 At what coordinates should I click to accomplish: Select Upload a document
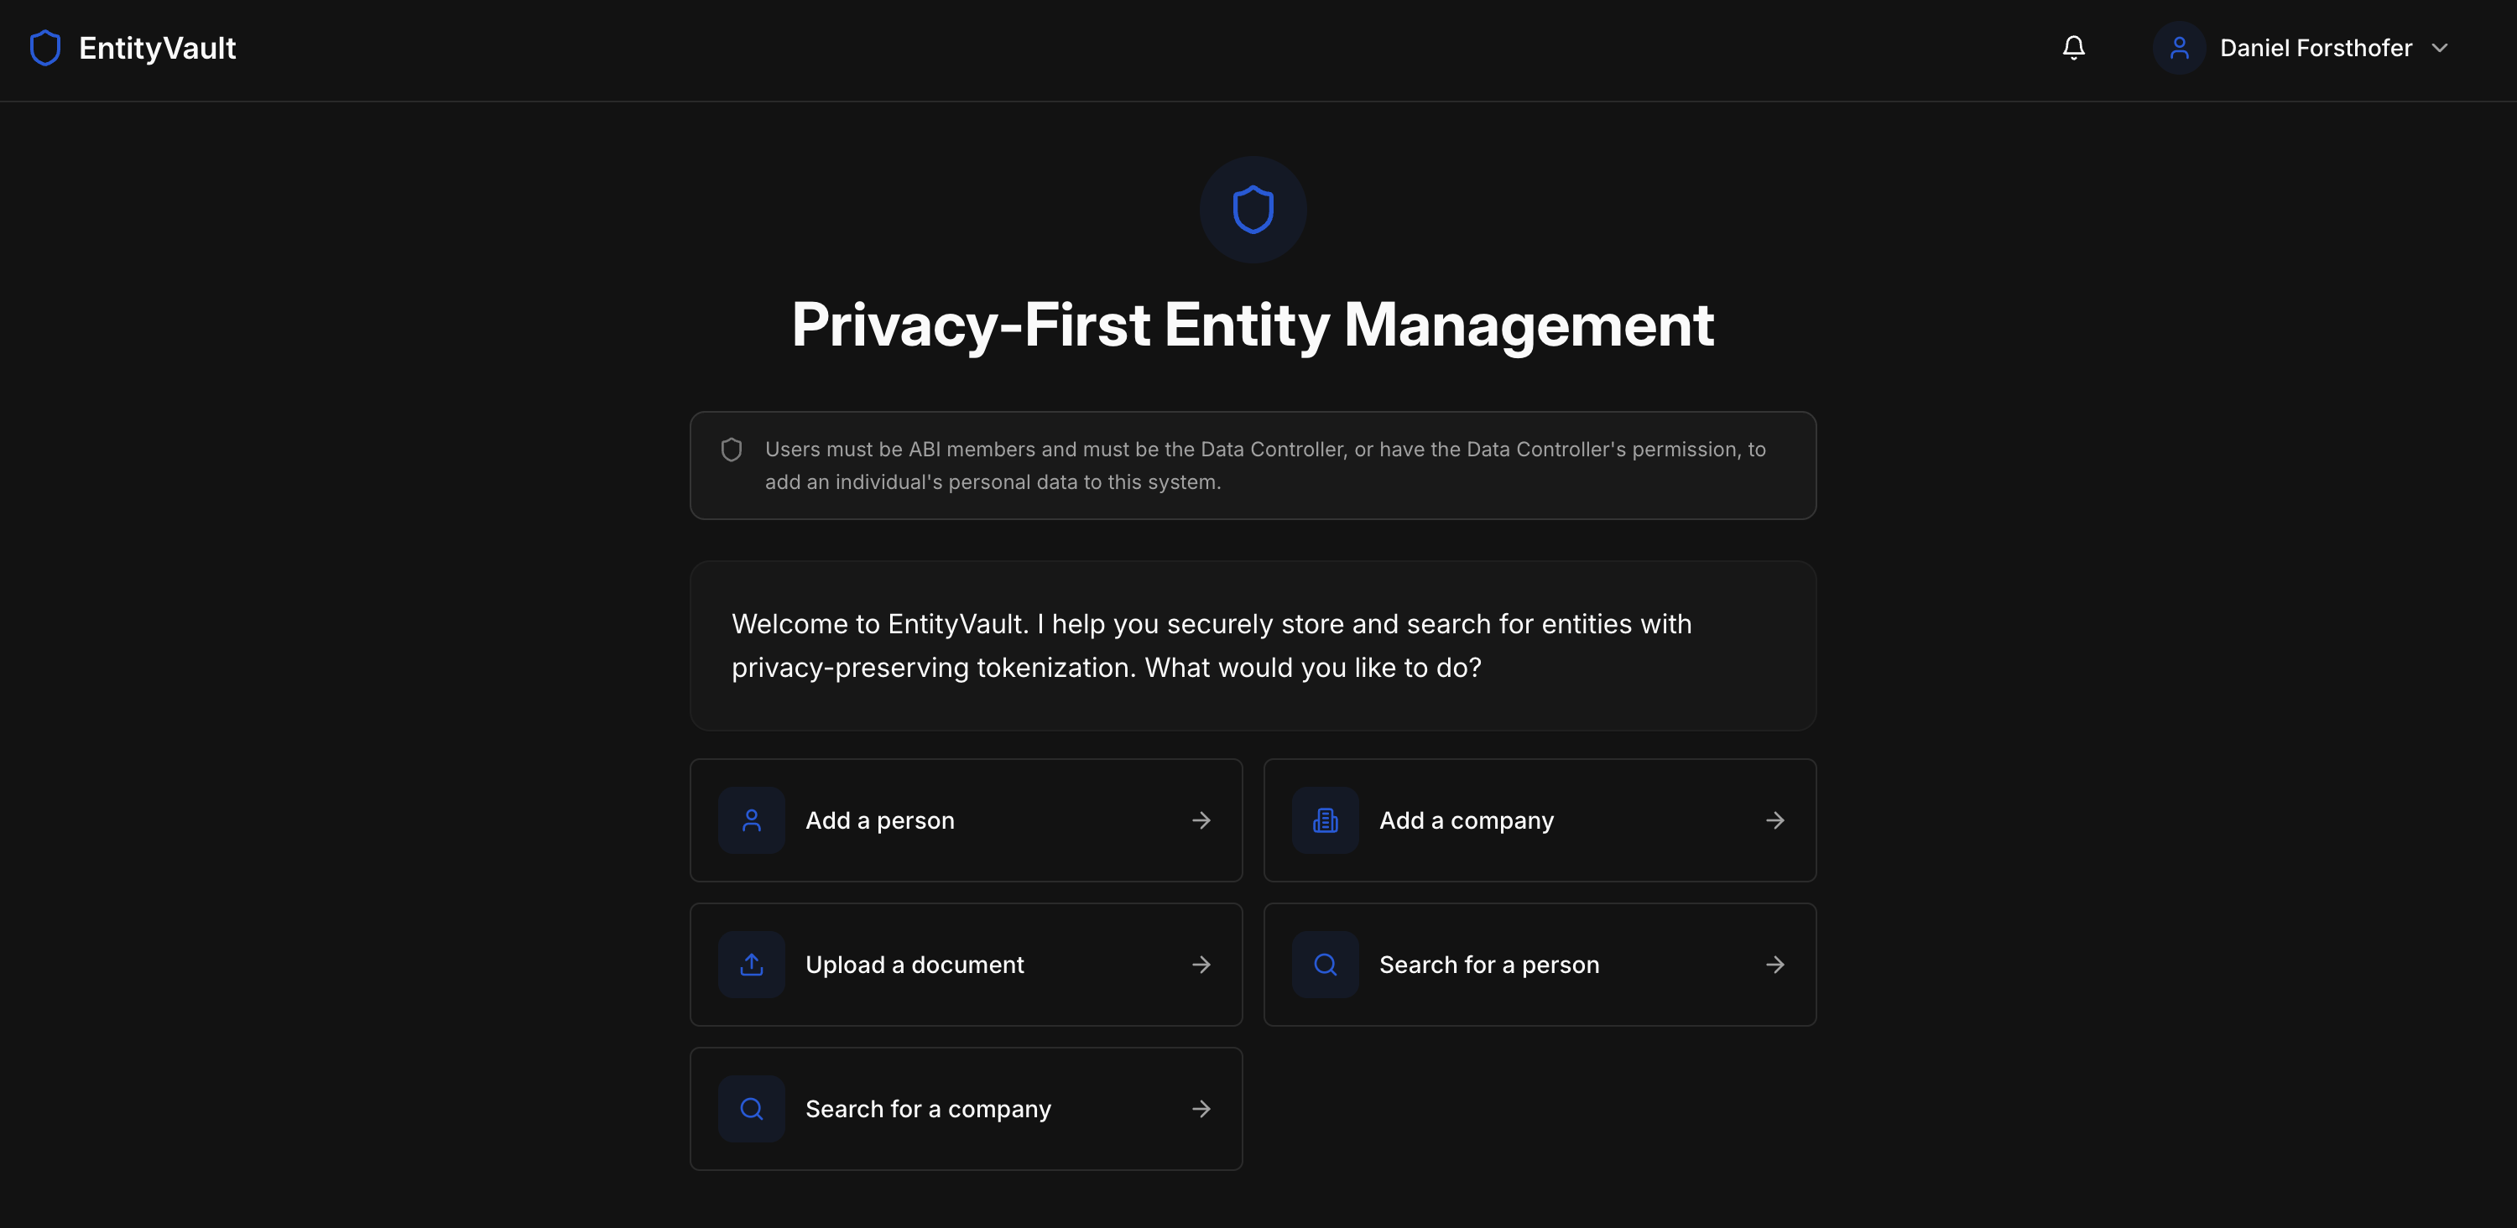tap(966, 965)
